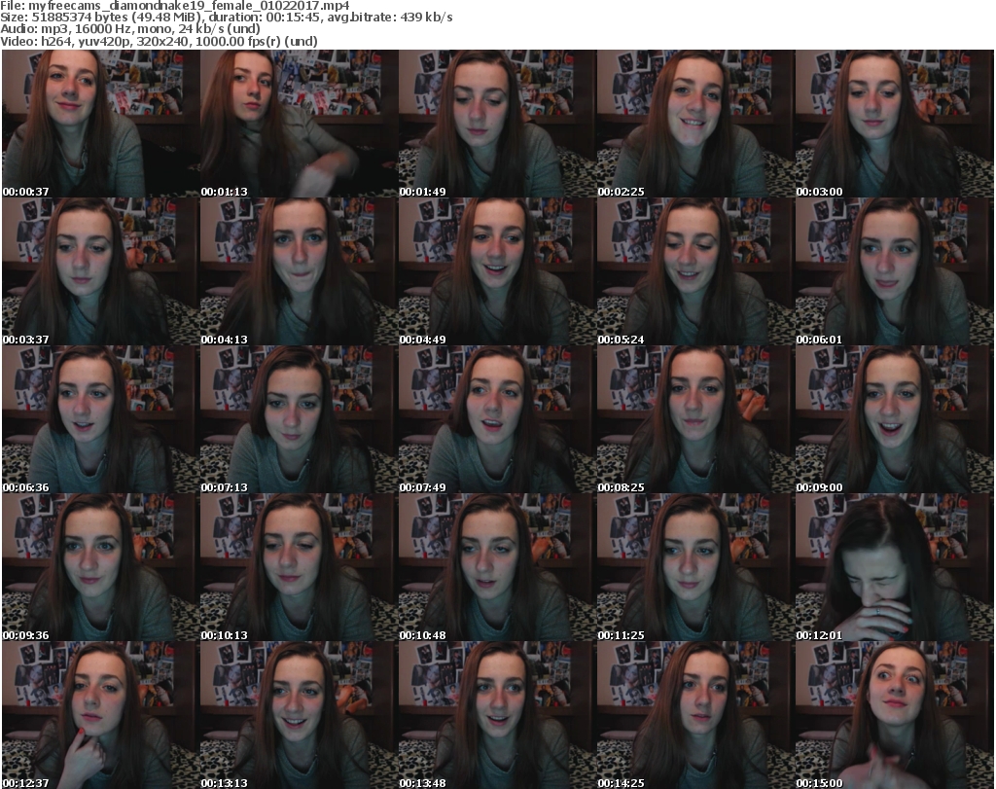Open the frame stamped 00:03:00

[895, 124]
